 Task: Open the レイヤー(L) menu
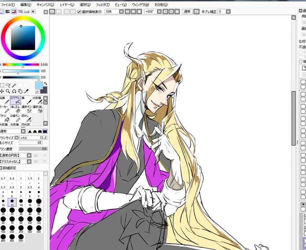pos(67,4)
